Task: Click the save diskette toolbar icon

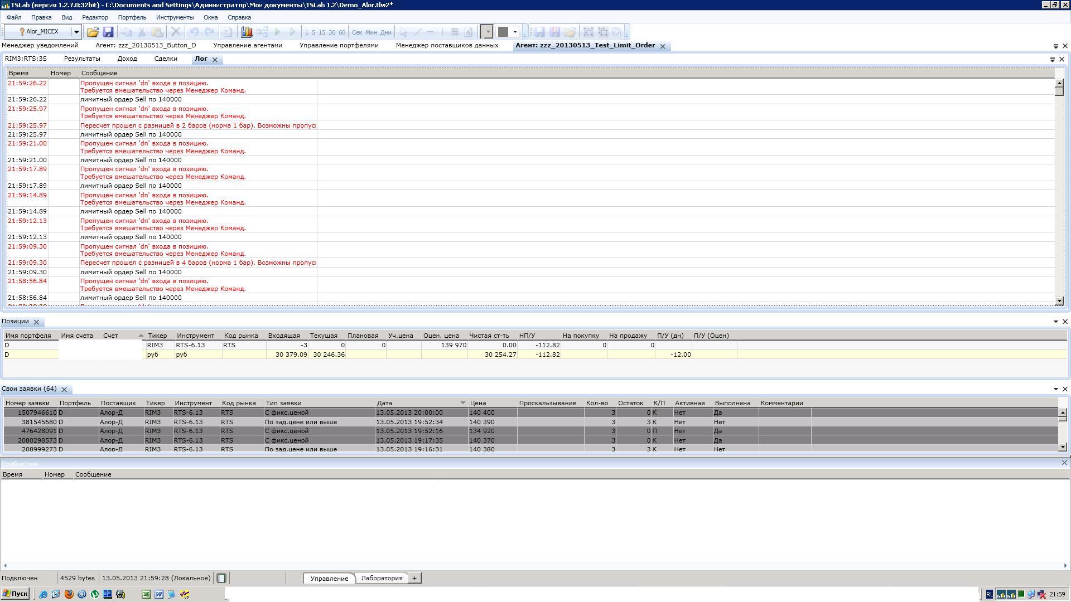Action: pyautogui.click(x=108, y=32)
